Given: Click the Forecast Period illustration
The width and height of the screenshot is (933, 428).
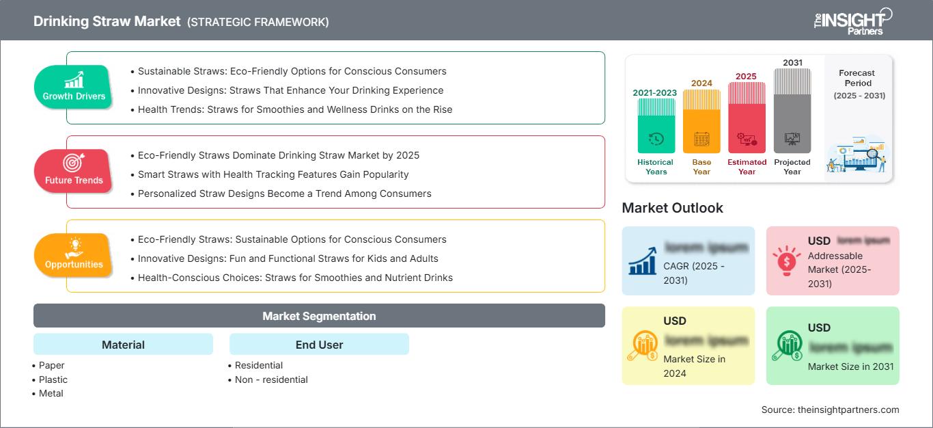Looking at the screenshot, I should [x=857, y=155].
